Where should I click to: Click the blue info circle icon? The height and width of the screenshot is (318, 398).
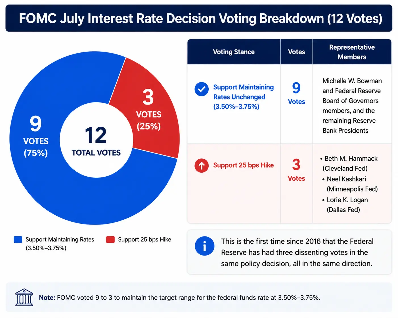coord(204,246)
